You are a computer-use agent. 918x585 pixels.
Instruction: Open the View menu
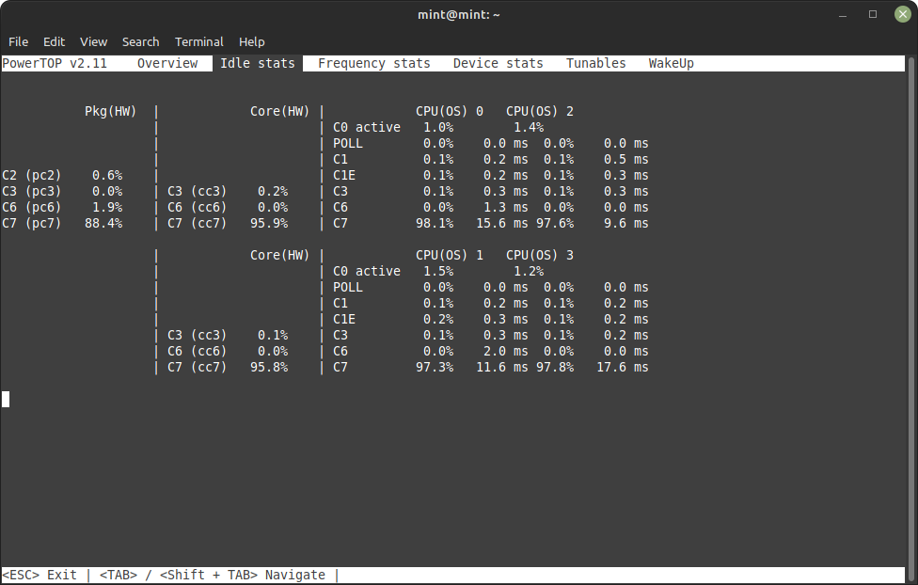[x=93, y=41]
